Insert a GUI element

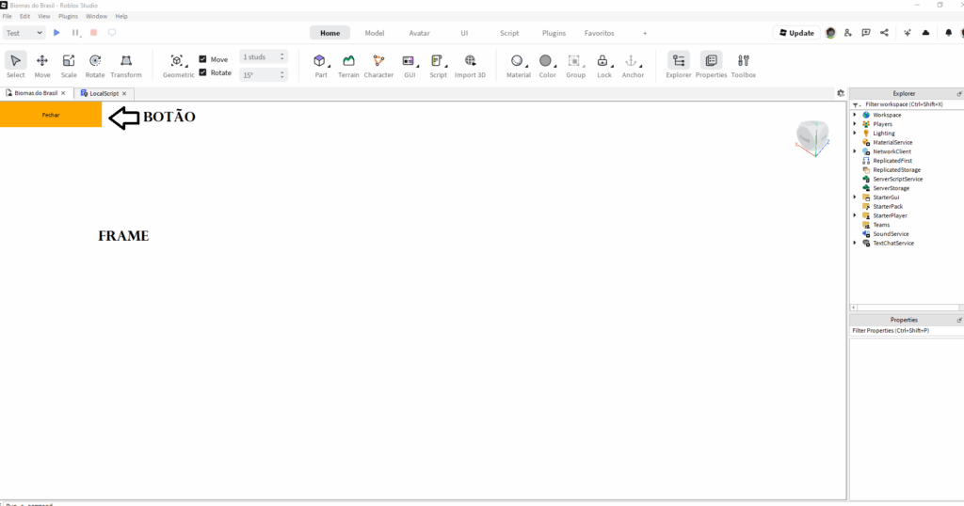tap(410, 65)
